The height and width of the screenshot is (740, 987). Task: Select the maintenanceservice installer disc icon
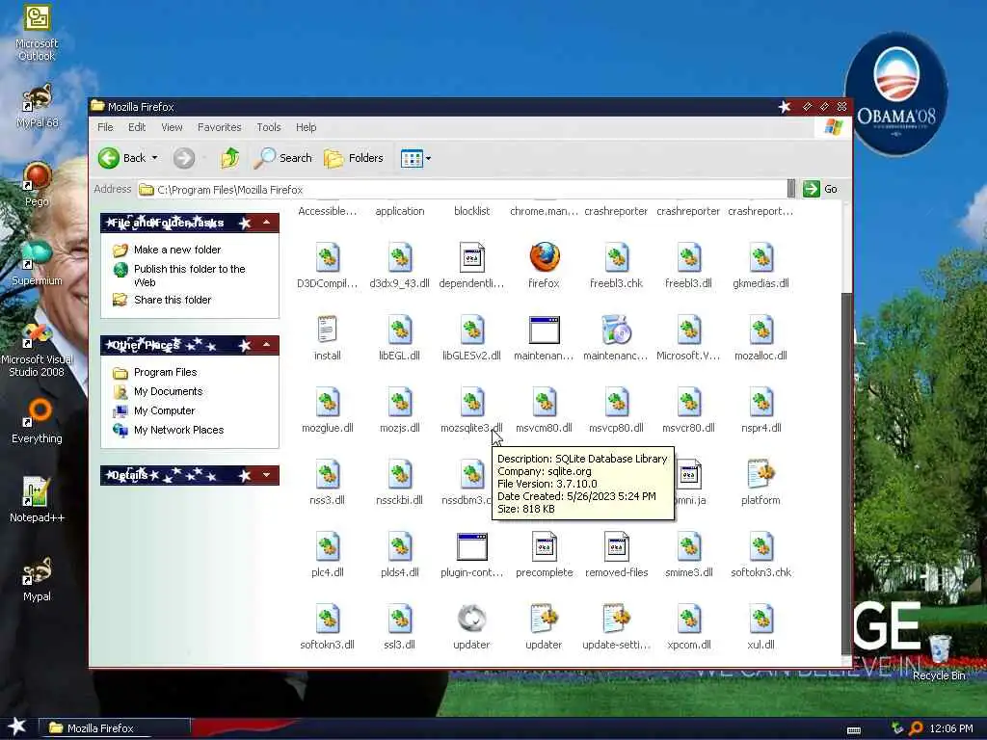pos(616,330)
